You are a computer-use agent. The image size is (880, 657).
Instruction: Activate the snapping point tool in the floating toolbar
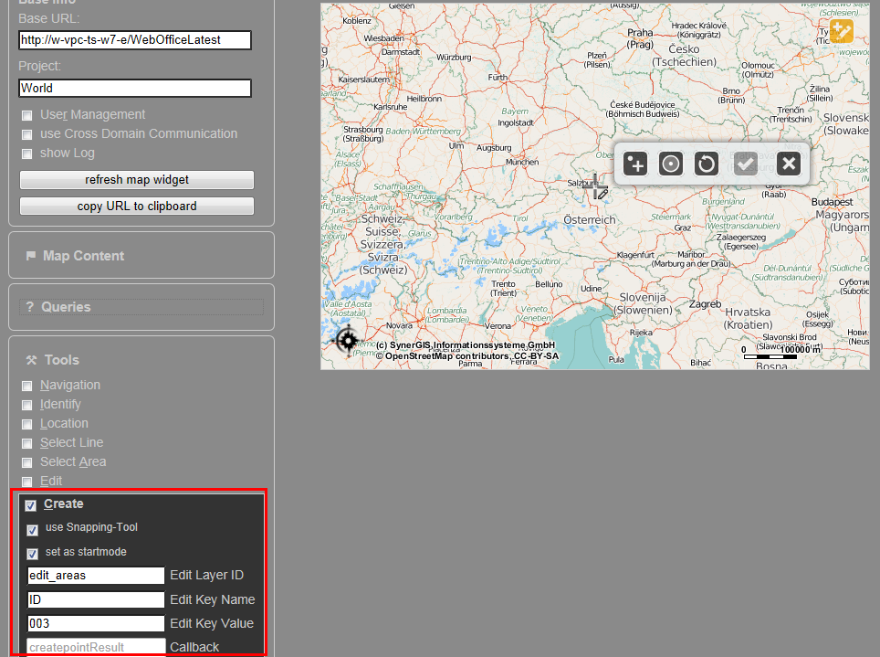(x=671, y=163)
